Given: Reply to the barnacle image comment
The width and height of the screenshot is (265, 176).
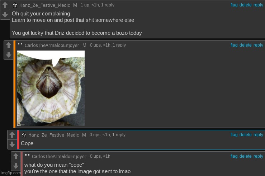Looking at the screenshot, I should click(x=258, y=45).
